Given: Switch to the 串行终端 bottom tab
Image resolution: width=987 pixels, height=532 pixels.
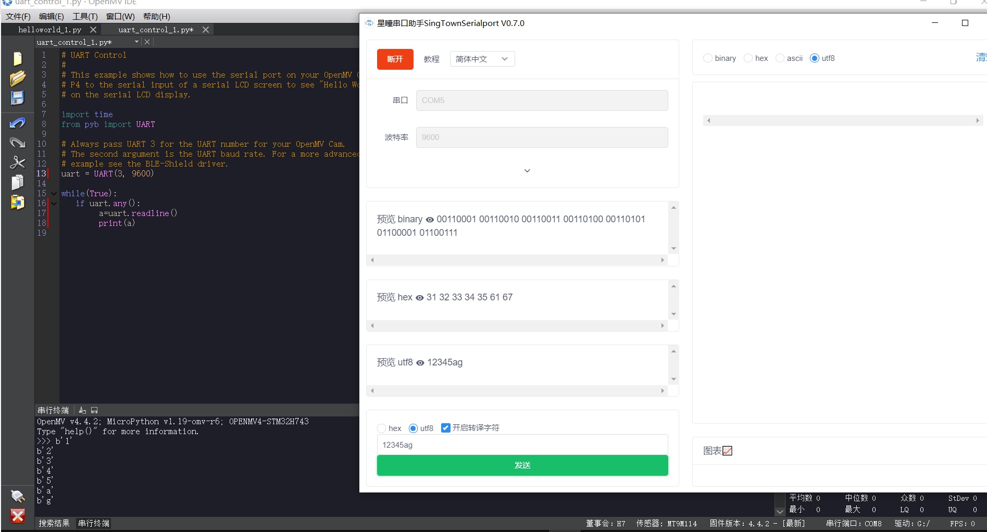Looking at the screenshot, I should tap(94, 523).
